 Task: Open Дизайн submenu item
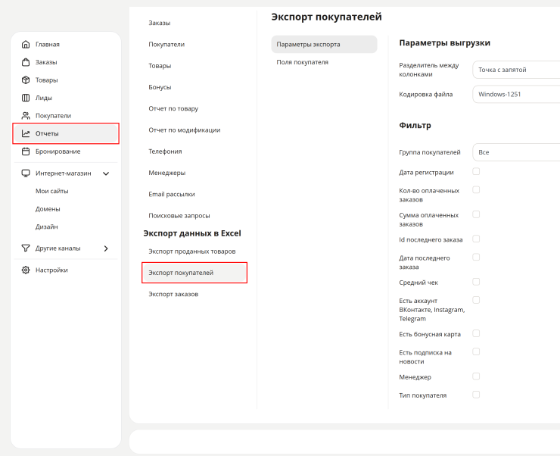[46, 227]
